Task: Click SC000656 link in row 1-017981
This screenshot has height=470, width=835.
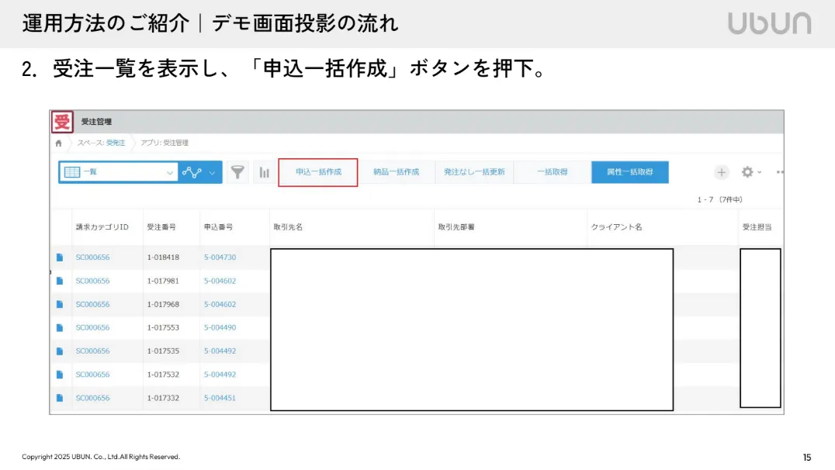Action: pos(92,281)
